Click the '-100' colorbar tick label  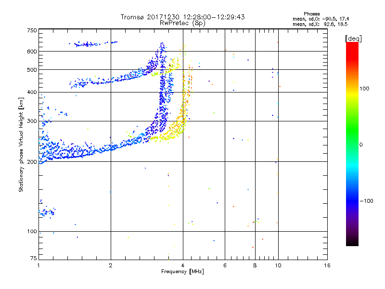366,201
